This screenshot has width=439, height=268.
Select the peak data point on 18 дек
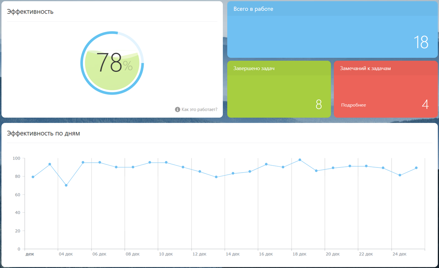(300, 160)
